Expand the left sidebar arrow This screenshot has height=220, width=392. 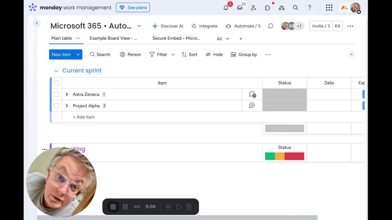click(x=36, y=23)
